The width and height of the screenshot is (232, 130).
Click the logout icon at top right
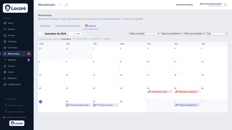coord(225,5)
